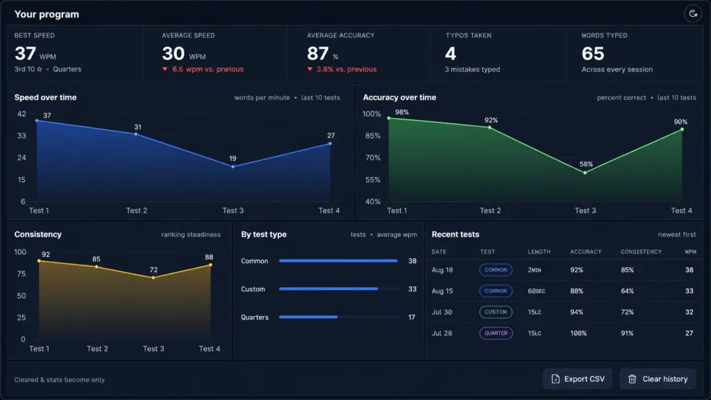Click the Test 1 point labeled 37 on speed chart
The height and width of the screenshot is (400, 711).
click(x=37, y=121)
